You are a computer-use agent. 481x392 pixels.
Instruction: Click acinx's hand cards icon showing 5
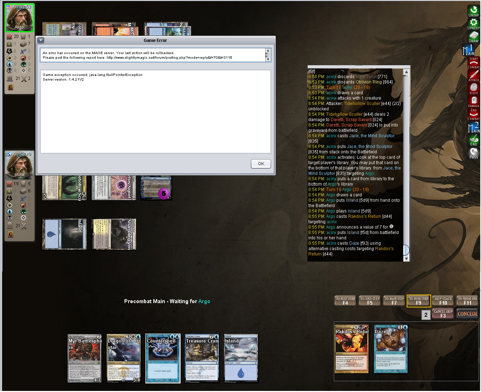coord(23,183)
